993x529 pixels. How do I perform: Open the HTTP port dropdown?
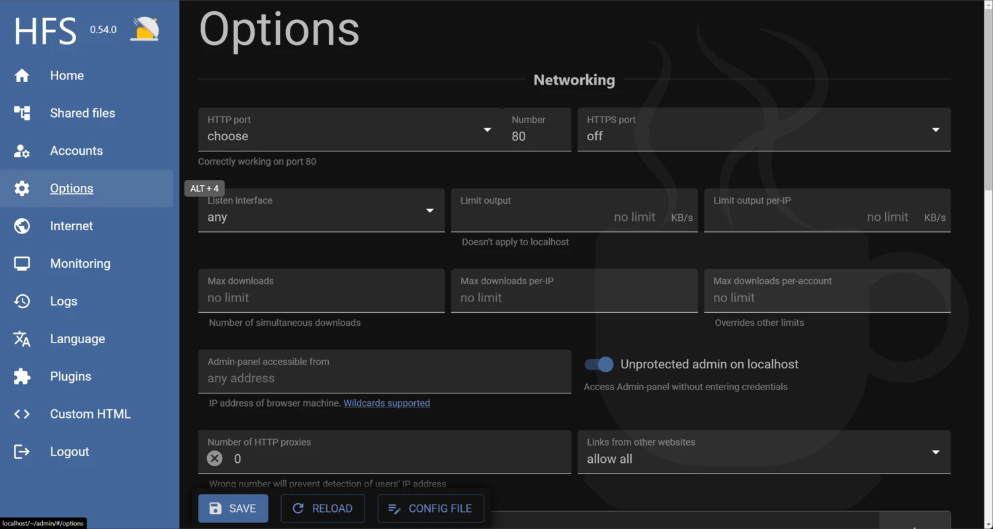pyautogui.click(x=350, y=130)
